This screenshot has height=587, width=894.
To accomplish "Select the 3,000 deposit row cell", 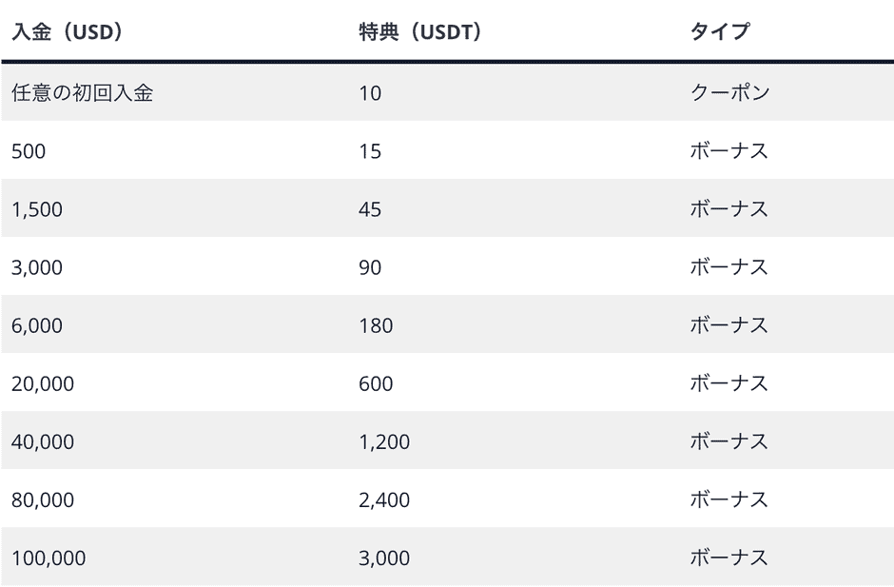I will point(37,267).
